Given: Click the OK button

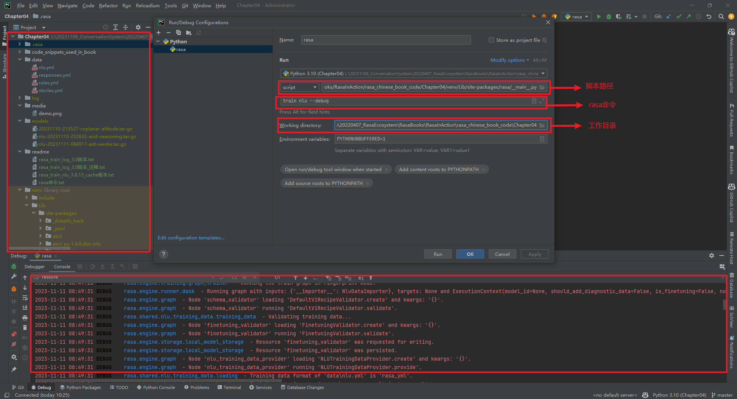Looking at the screenshot, I should 470,254.
